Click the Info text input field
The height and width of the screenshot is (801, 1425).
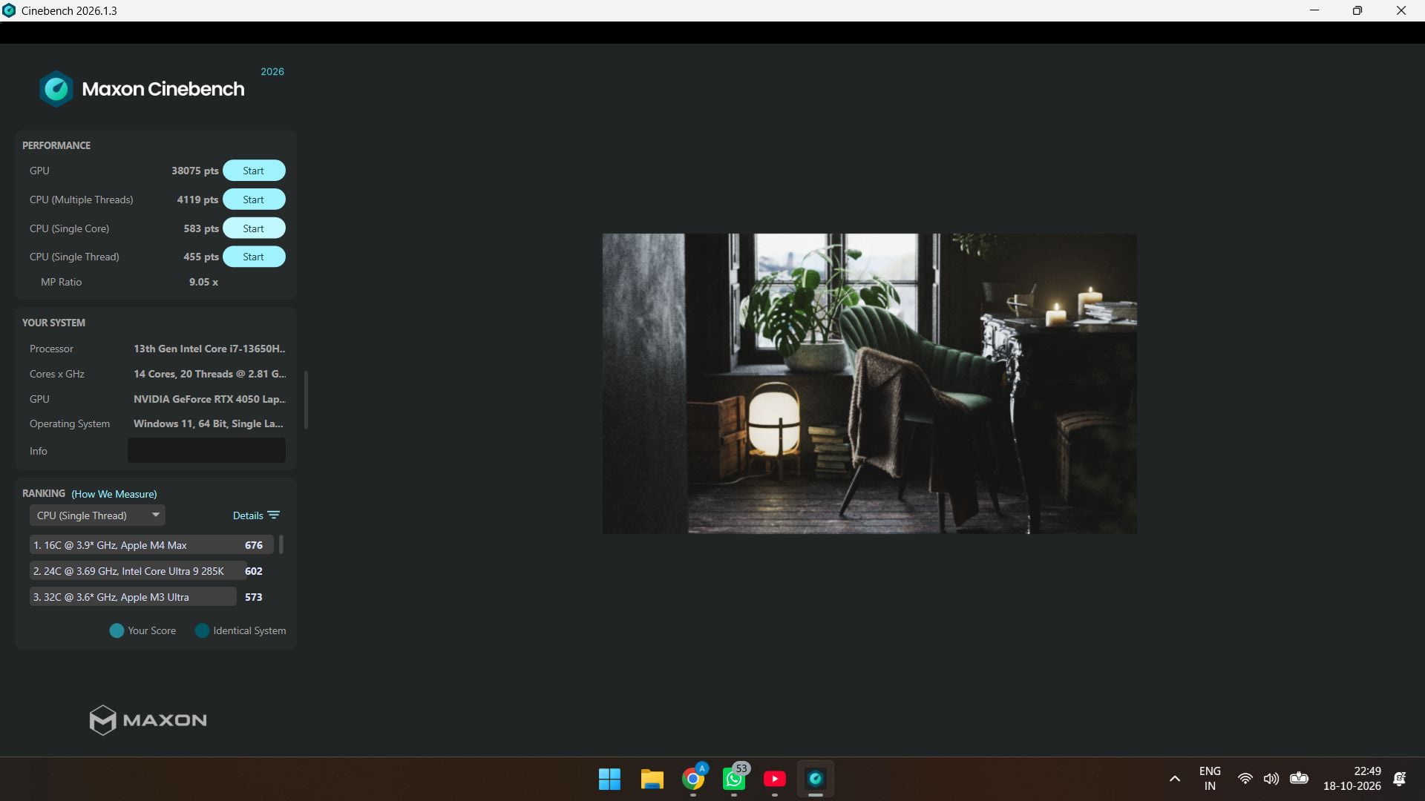pos(206,450)
